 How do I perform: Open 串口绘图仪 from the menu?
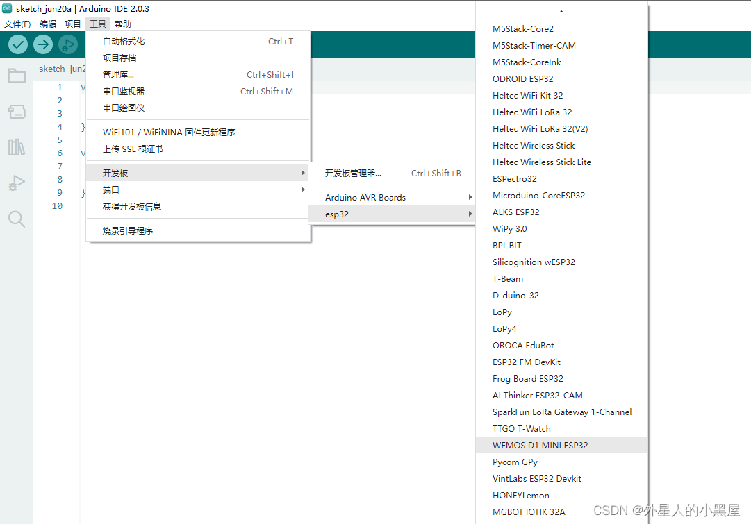pos(198,108)
